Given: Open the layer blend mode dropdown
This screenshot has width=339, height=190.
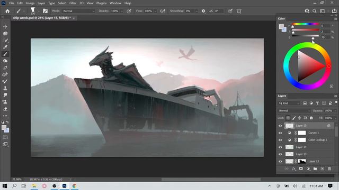Looking at the screenshot, I should click(294, 111).
